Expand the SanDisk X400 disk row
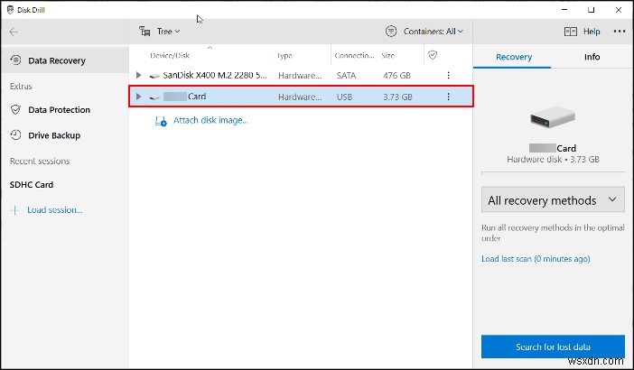The image size is (634, 370). 138,75
